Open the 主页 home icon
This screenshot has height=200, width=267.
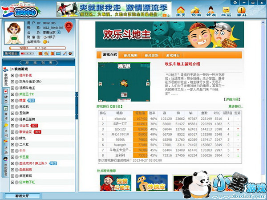[181, 12]
